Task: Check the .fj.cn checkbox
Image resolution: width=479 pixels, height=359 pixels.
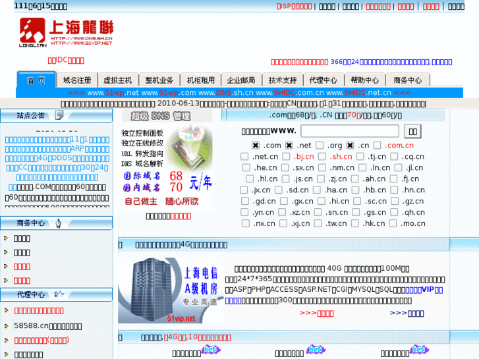Action: 394,179
